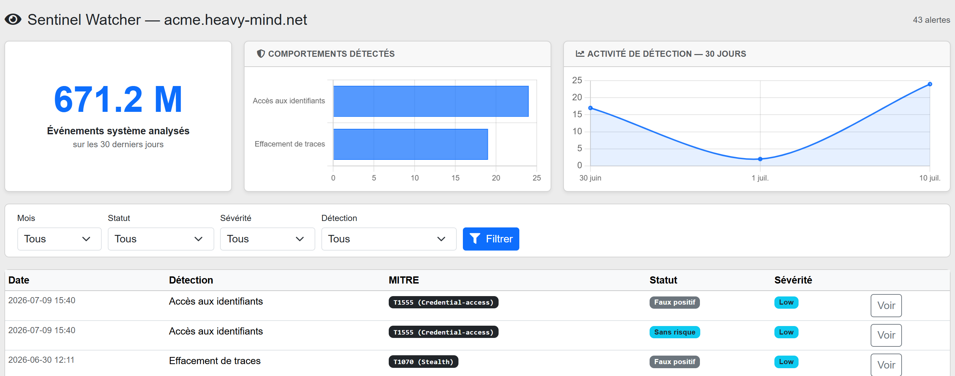Click the Low badge in Sans risque row

[786, 332]
